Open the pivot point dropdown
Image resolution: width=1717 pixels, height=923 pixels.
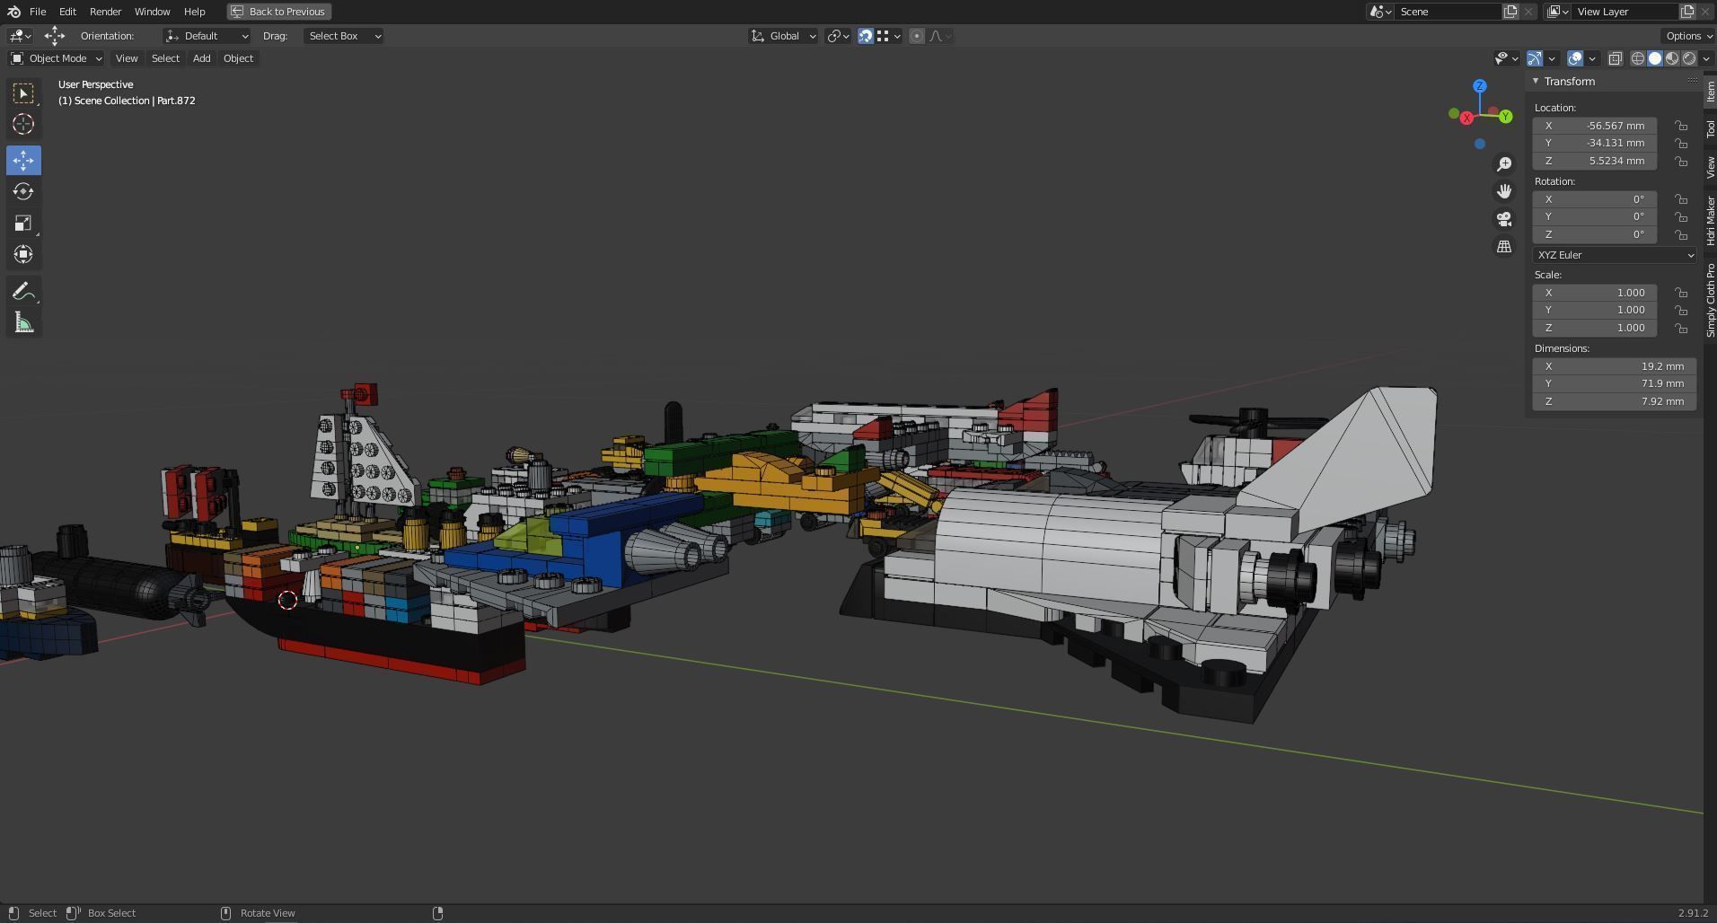click(838, 36)
